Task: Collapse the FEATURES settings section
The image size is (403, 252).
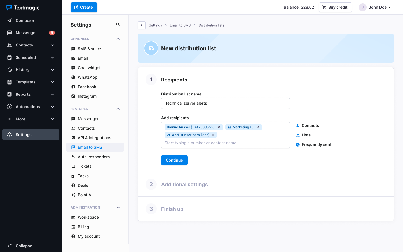Action: (x=118, y=109)
